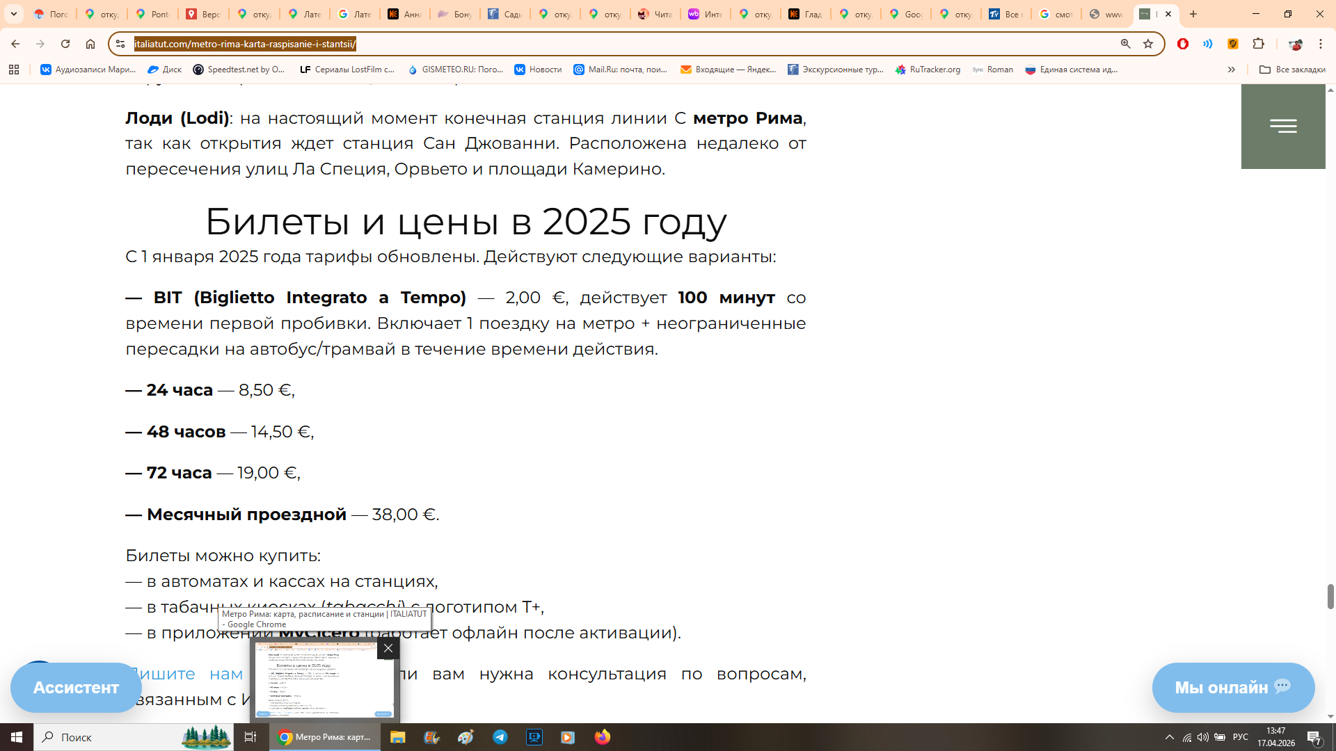Open the Chrome extensions puzzle icon

pyautogui.click(x=1258, y=44)
